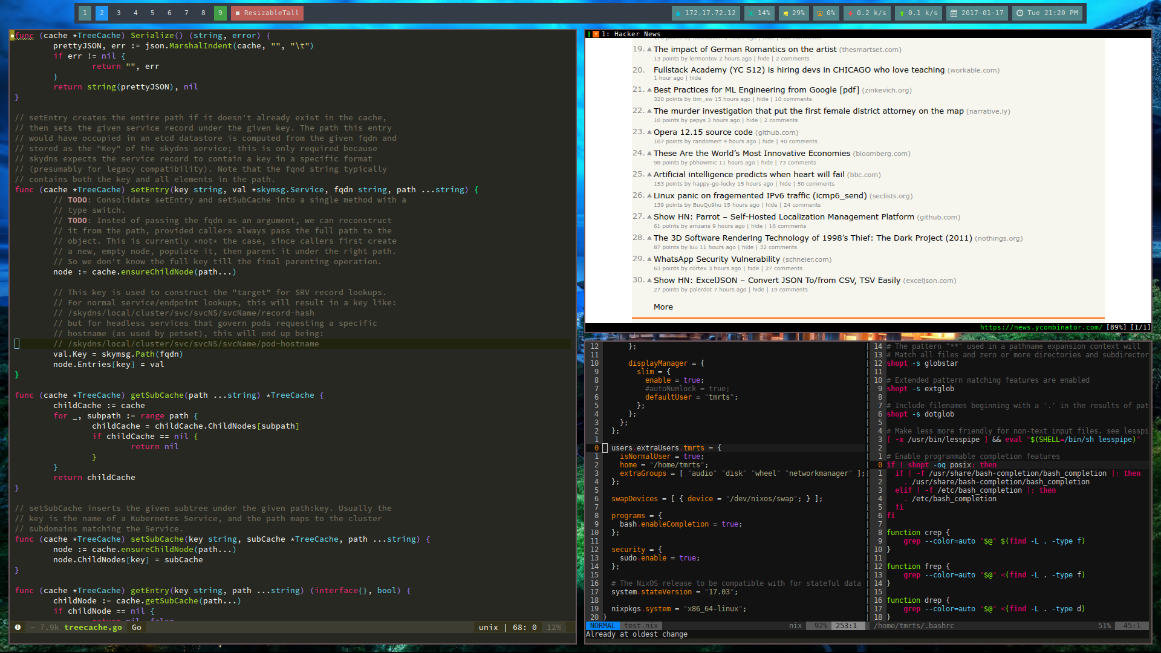Upvote the Opera 12.15 source code story

649,132
